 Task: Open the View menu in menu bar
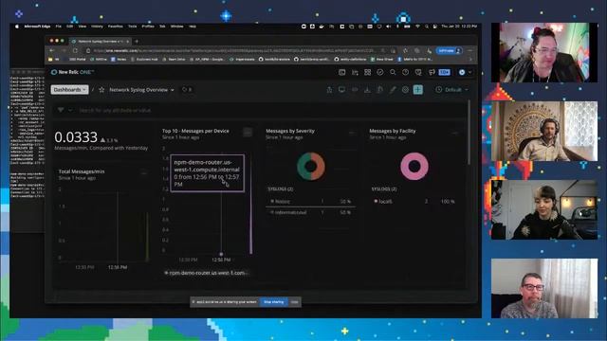(83, 27)
